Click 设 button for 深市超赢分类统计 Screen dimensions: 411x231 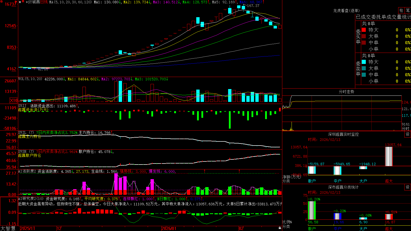(408, 187)
